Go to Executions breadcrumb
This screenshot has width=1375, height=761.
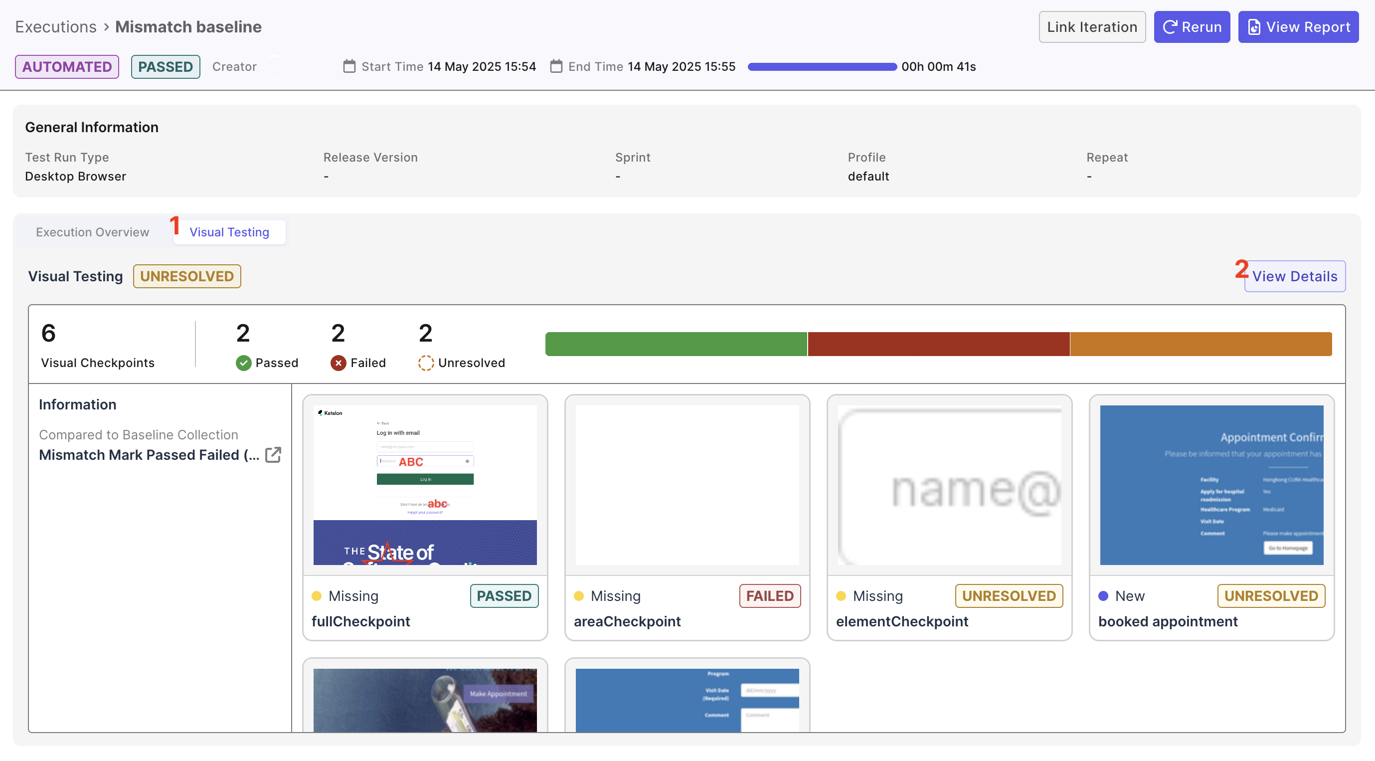click(55, 27)
